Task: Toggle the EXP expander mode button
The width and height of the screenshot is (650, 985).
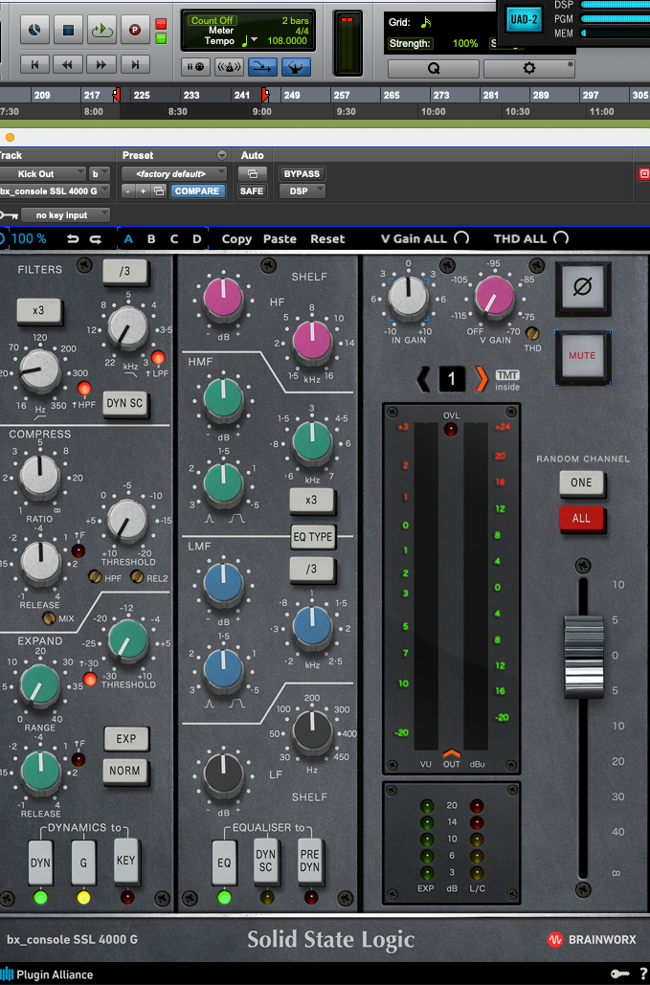Action: [x=125, y=739]
